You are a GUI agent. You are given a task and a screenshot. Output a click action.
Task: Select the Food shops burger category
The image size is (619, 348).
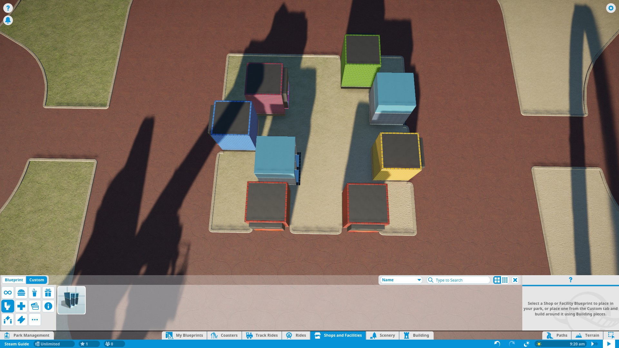pyautogui.click(x=21, y=293)
